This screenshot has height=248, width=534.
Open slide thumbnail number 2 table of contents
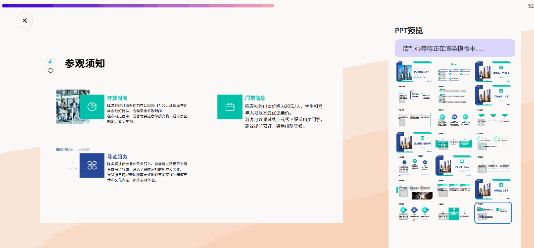(x=453, y=72)
